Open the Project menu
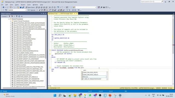Screen dimensions: 175x98 (23, 5)
